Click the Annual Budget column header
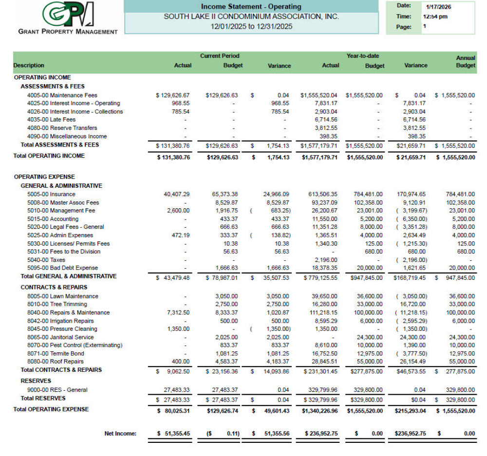 coord(465,61)
